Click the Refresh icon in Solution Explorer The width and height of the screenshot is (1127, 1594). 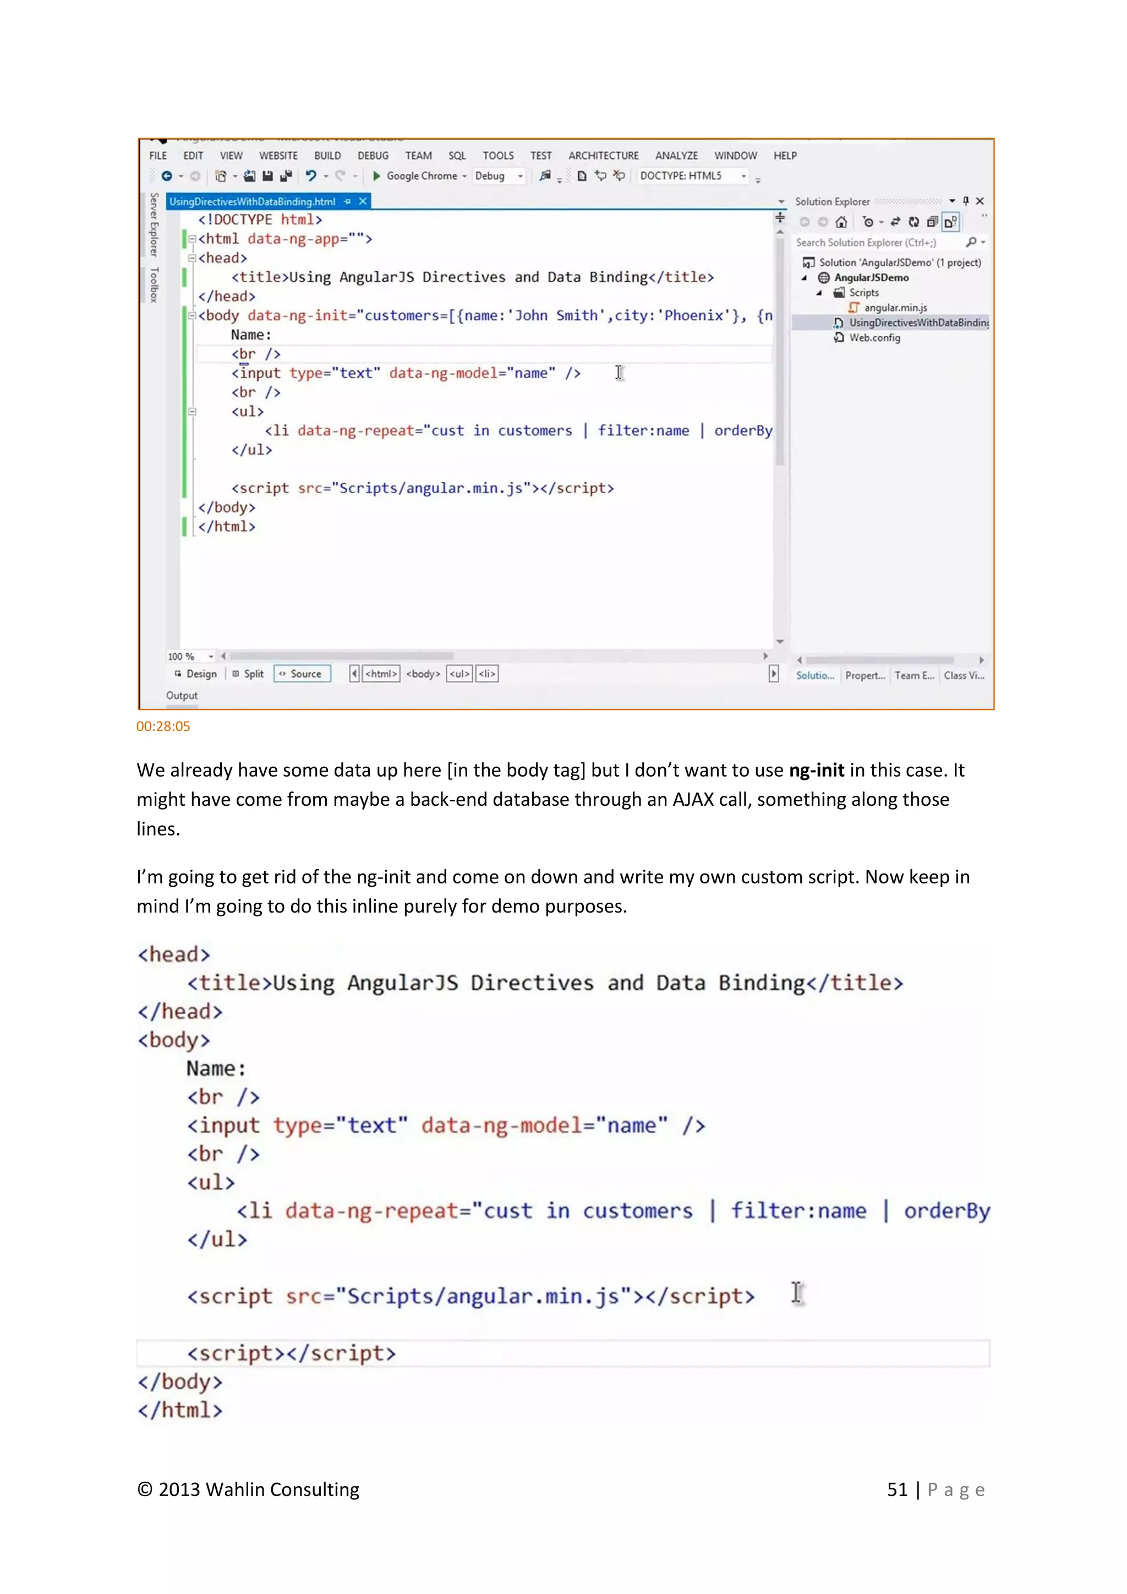click(x=914, y=222)
